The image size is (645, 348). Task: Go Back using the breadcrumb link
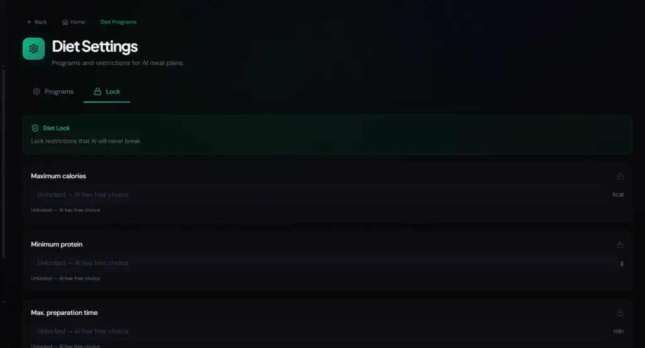point(37,22)
